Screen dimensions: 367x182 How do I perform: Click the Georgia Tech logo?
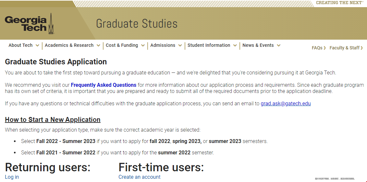pos(30,23)
